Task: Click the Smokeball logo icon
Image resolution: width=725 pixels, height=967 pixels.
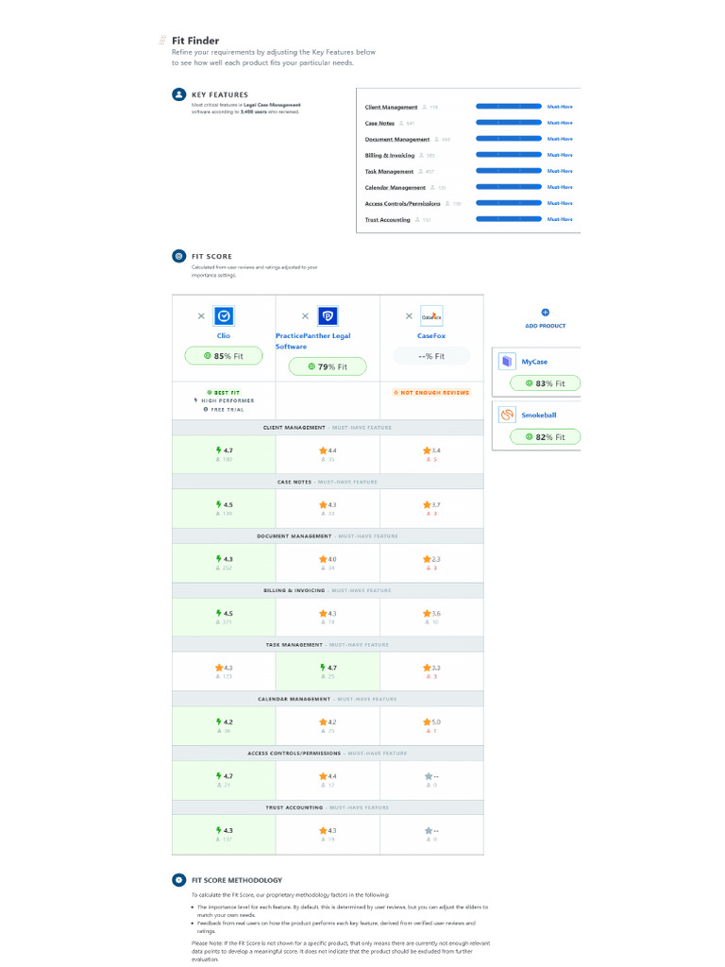Action: (507, 416)
